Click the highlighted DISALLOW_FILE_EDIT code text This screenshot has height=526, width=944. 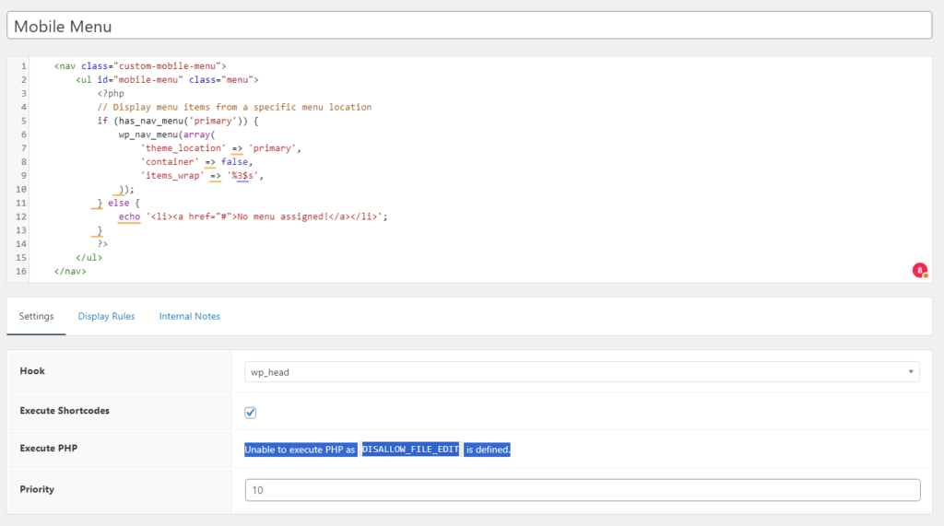410,450
